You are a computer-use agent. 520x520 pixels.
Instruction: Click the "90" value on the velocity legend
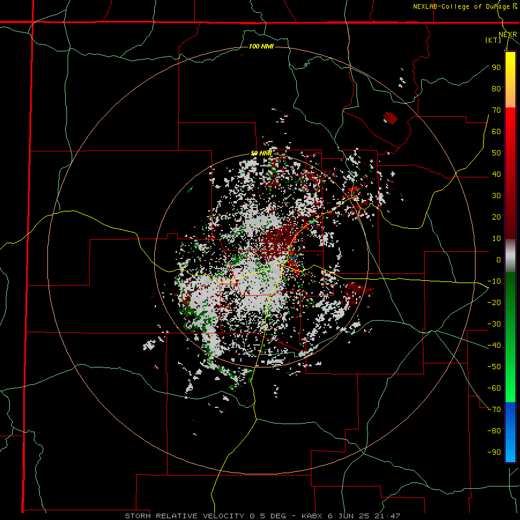pos(496,68)
